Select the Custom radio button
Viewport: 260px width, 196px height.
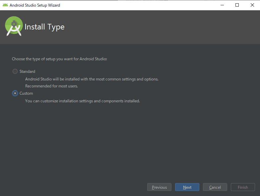pos(15,93)
